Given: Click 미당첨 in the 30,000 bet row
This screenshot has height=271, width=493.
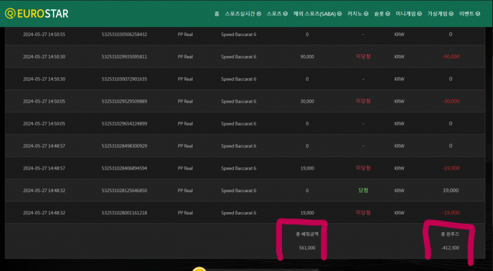Looking at the screenshot, I should click(x=363, y=101).
